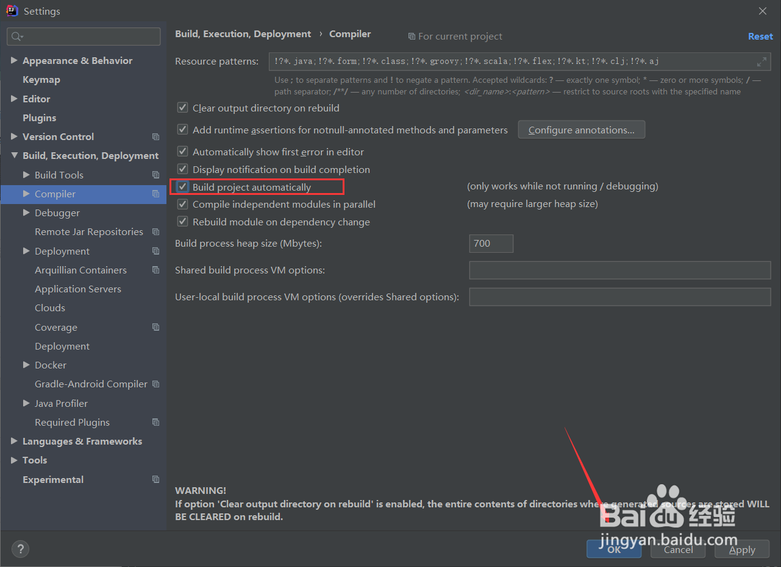The height and width of the screenshot is (567, 781).
Task: Expand Appearance & Behavior section
Action: (x=14, y=60)
